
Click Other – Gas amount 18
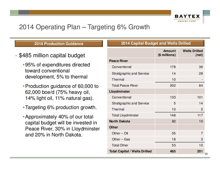(x=174, y=139)
